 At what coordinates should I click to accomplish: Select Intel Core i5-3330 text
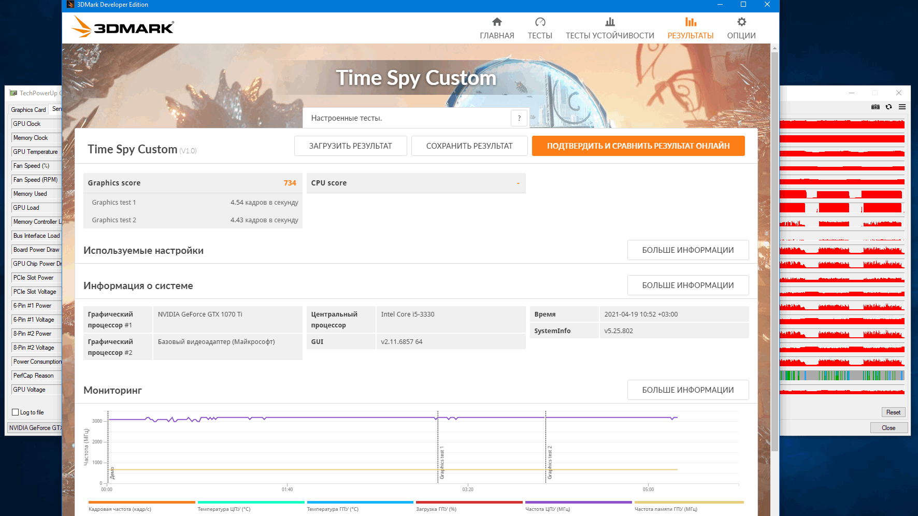408,314
